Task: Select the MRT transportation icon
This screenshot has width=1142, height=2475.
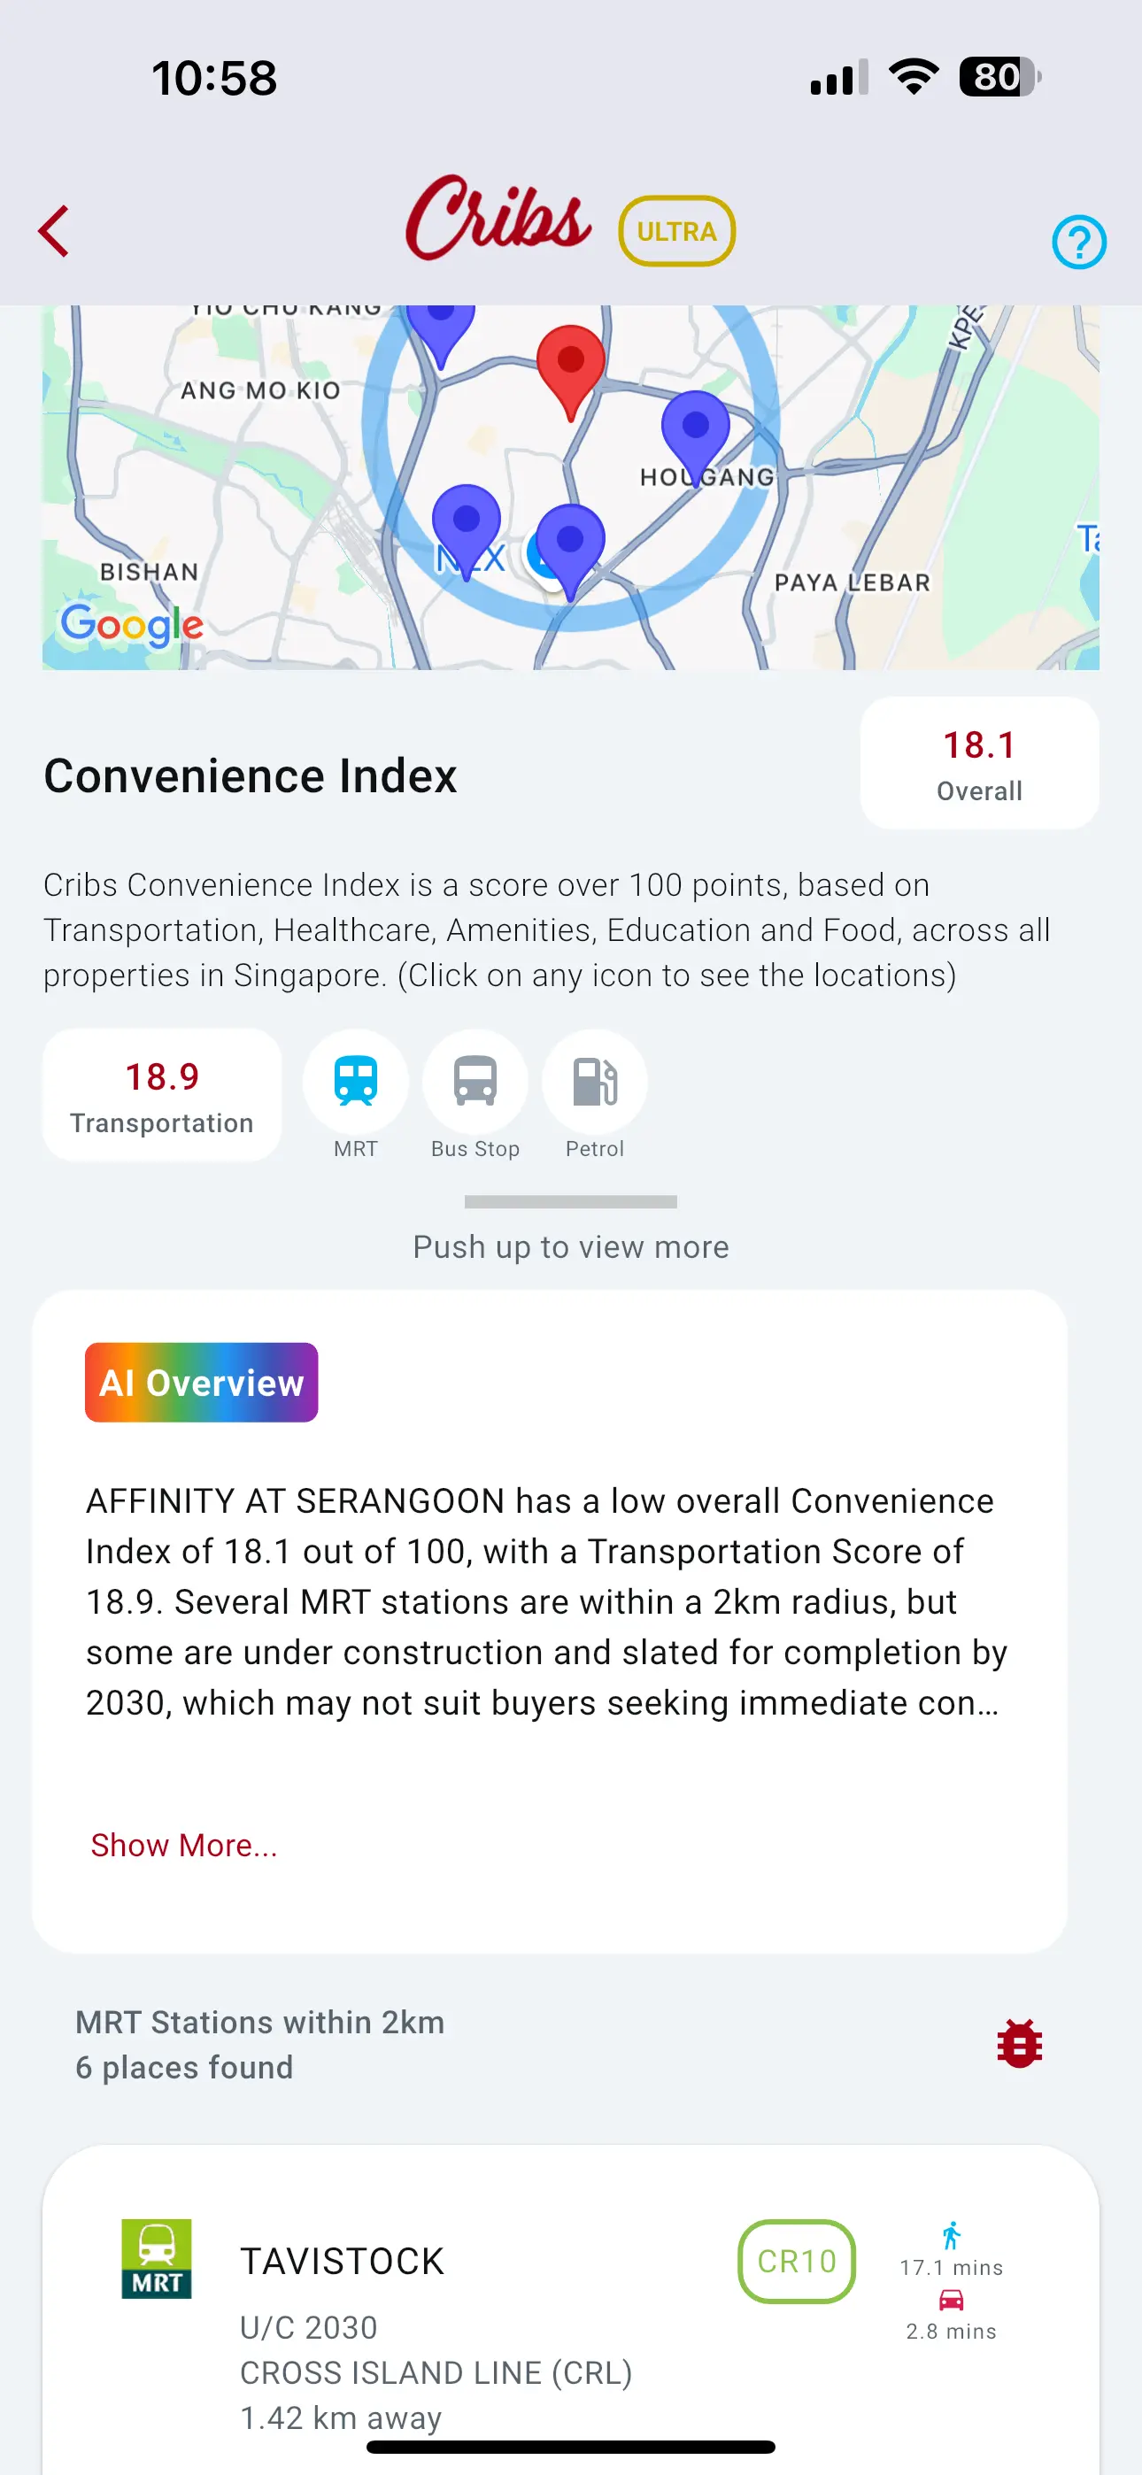Action: coord(356,1083)
